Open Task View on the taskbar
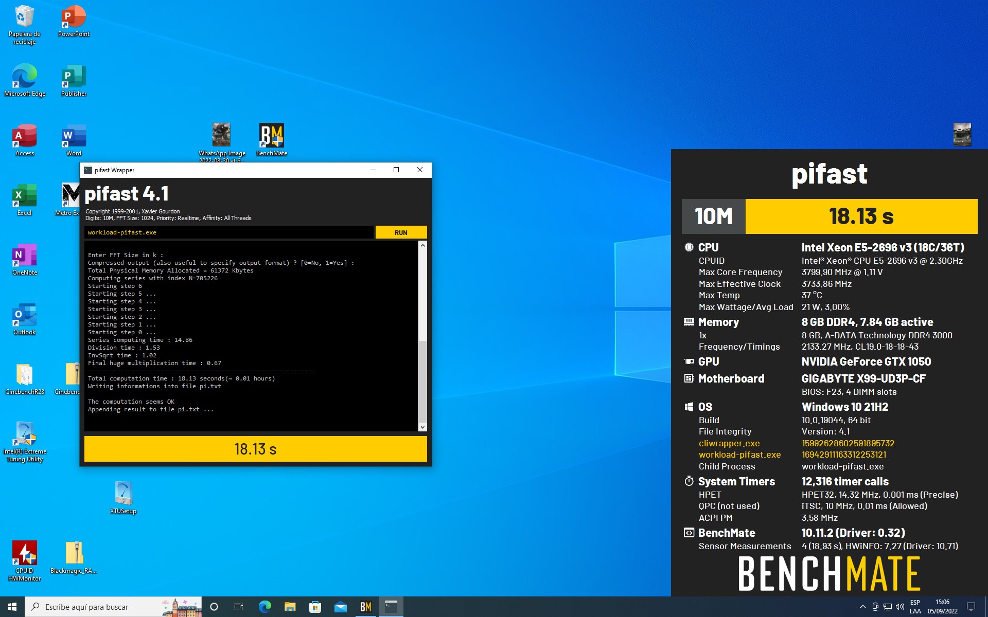988x617 pixels. tap(239, 607)
